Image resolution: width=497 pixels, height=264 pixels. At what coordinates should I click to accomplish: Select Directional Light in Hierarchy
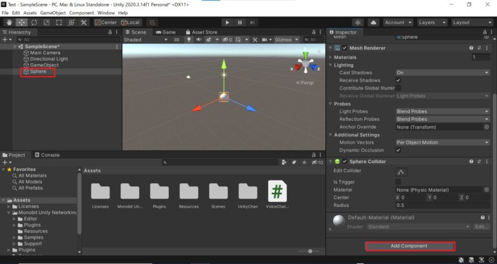(x=49, y=59)
